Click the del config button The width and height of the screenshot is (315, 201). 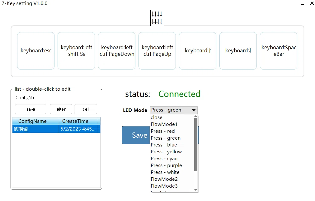pyautogui.click(x=86, y=109)
